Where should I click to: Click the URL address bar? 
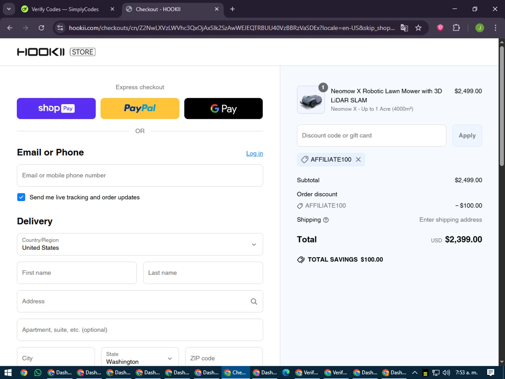[x=232, y=28]
